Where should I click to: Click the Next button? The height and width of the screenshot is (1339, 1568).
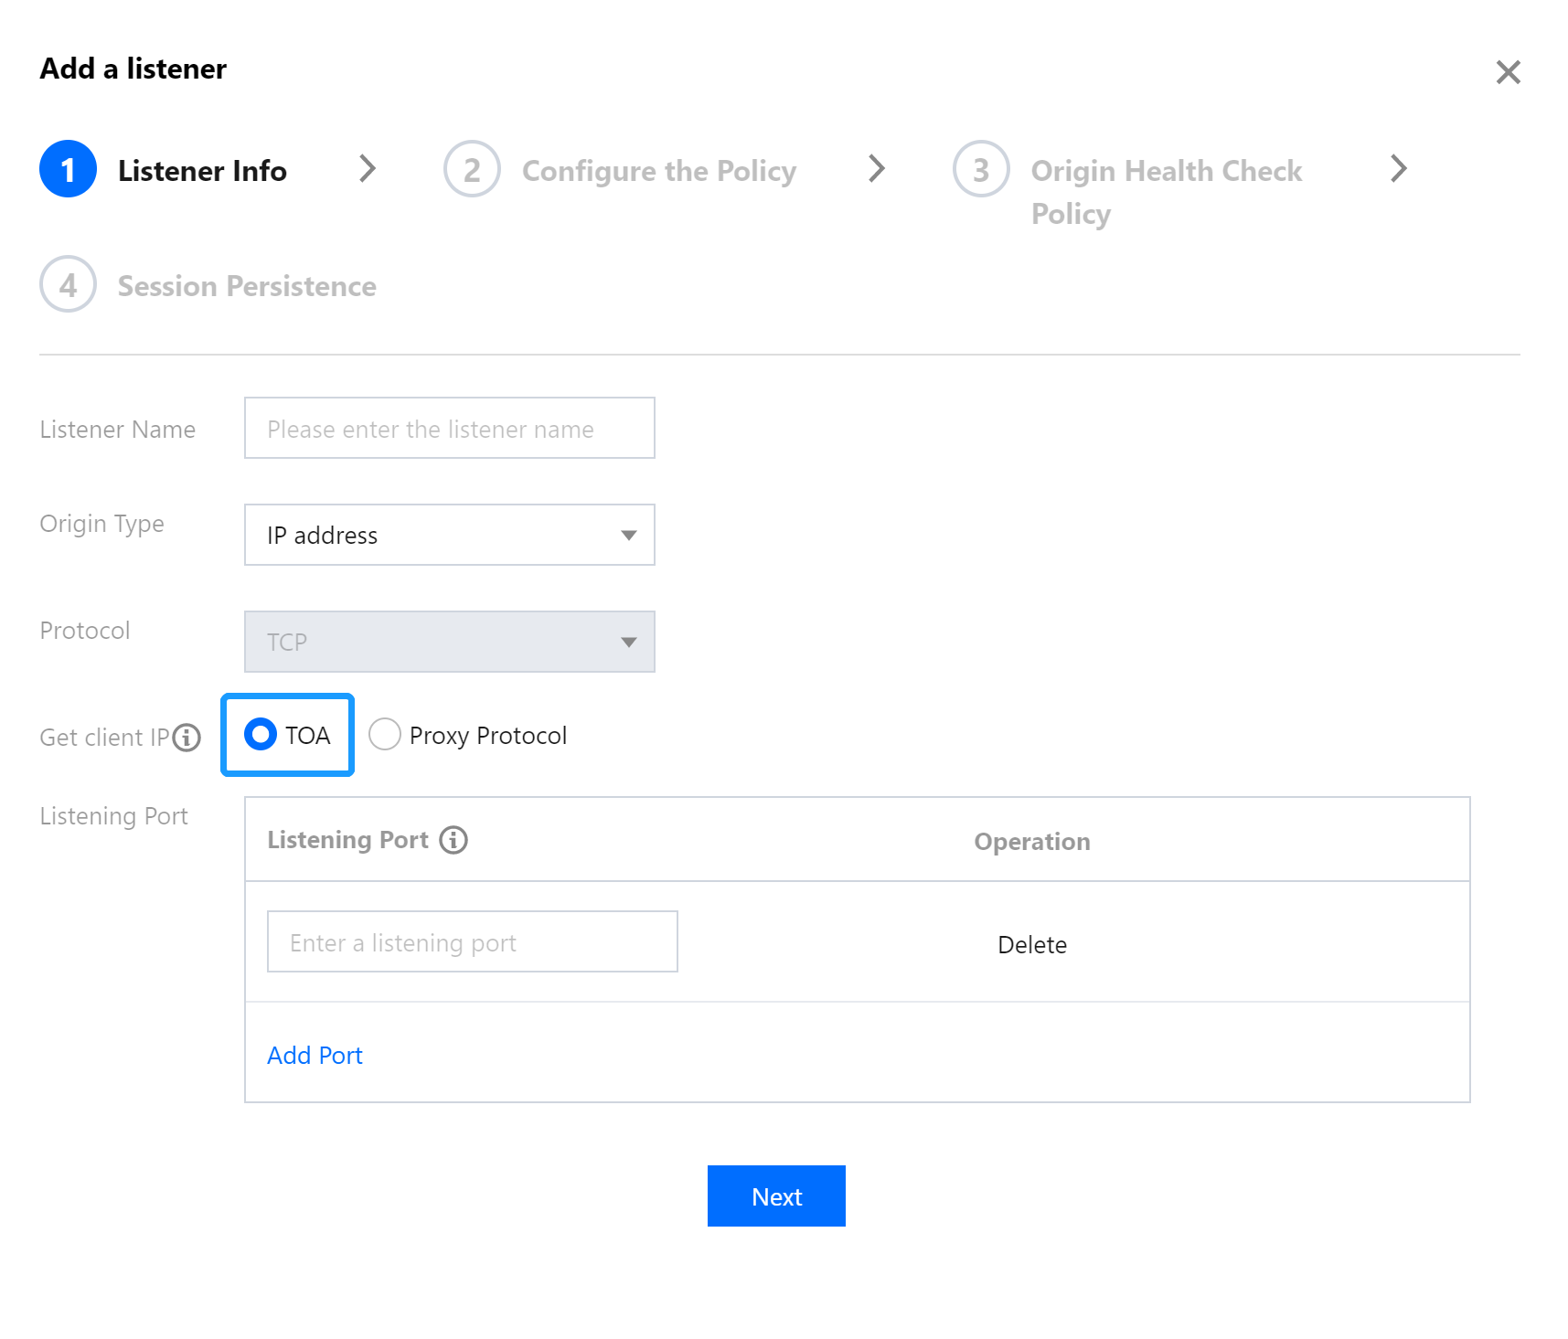tap(776, 1196)
